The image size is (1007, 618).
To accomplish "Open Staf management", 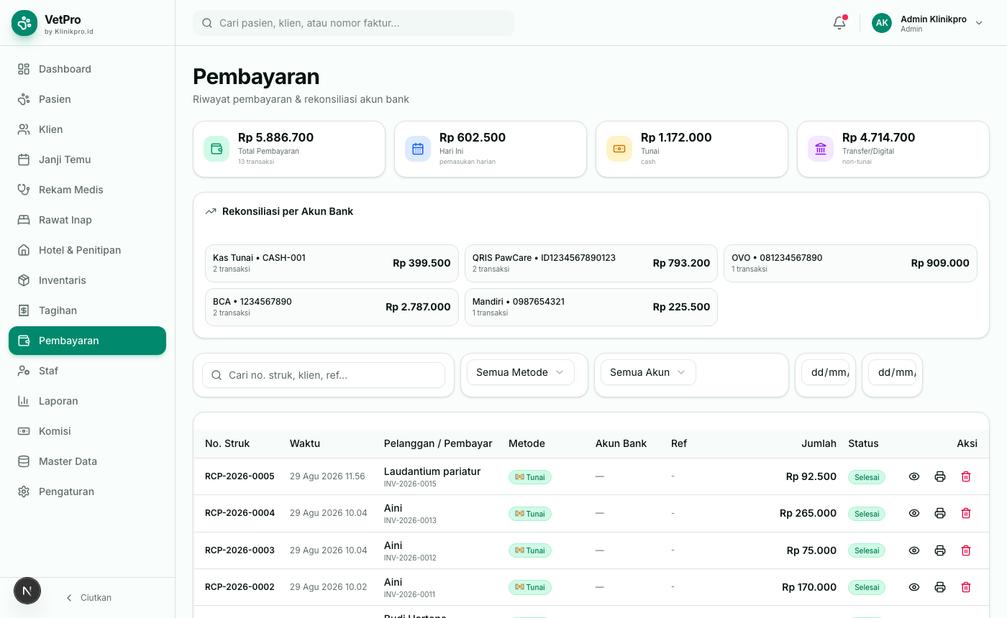I will tap(87, 371).
